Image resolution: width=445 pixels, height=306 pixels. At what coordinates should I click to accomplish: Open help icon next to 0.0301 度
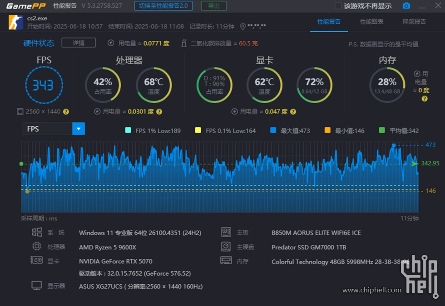click(x=159, y=112)
